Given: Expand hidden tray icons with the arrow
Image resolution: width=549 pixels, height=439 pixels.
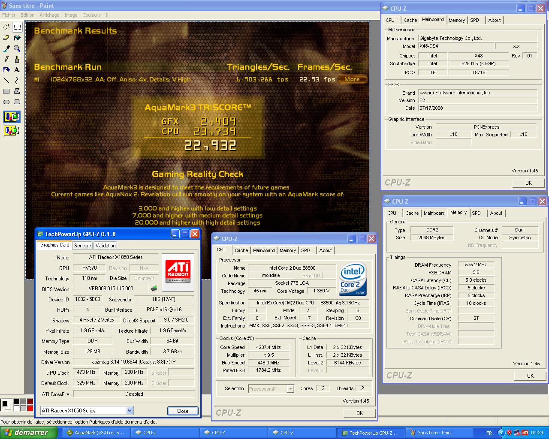Looking at the screenshot, I should (x=501, y=433).
